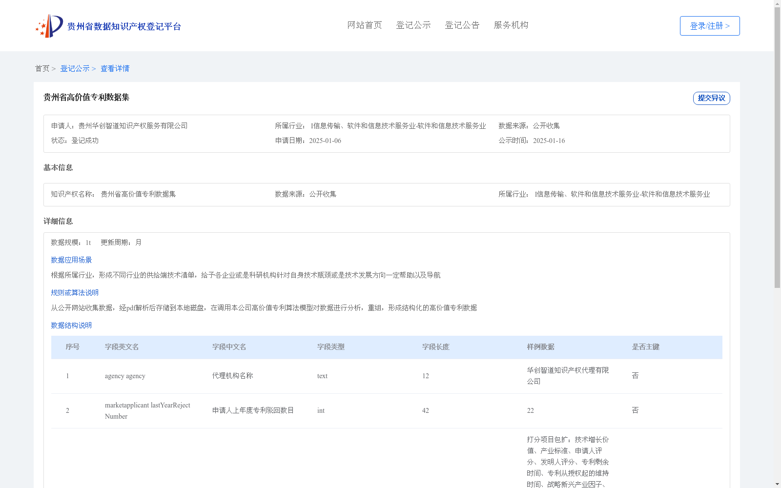
Task: Click the scrollbar down arrow
Action: (778, 484)
